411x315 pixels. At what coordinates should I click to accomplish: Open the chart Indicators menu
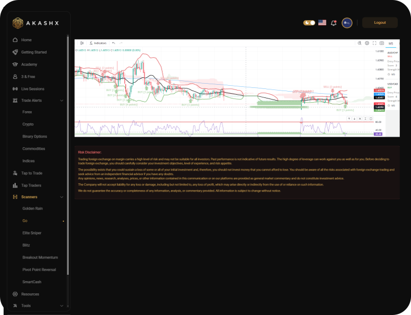pyautogui.click(x=99, y=43)
